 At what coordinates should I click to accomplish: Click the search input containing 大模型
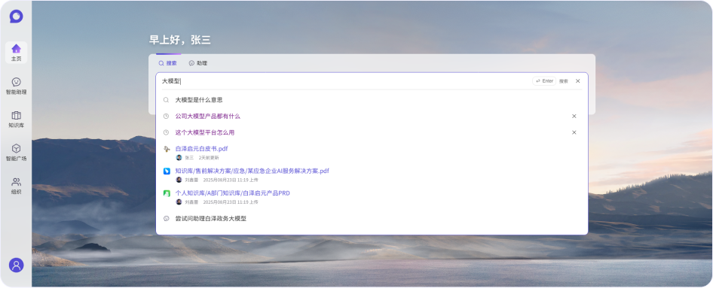[346, 81]
